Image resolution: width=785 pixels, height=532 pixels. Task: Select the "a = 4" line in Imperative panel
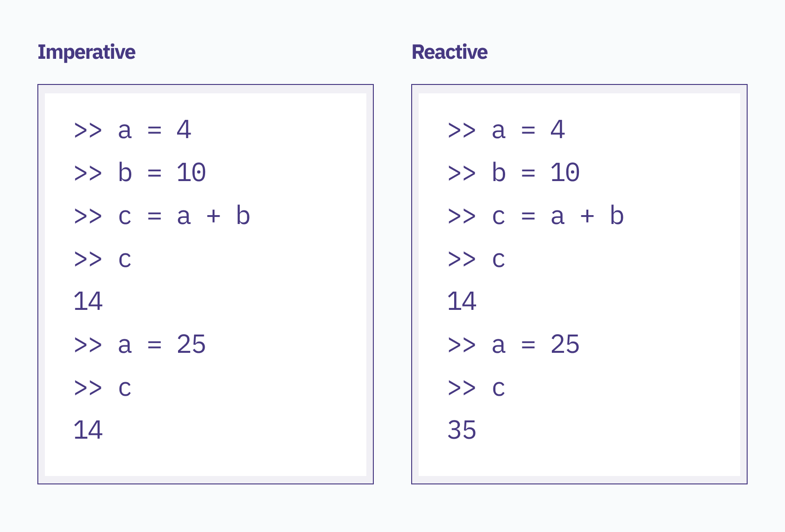click(133, 130)
